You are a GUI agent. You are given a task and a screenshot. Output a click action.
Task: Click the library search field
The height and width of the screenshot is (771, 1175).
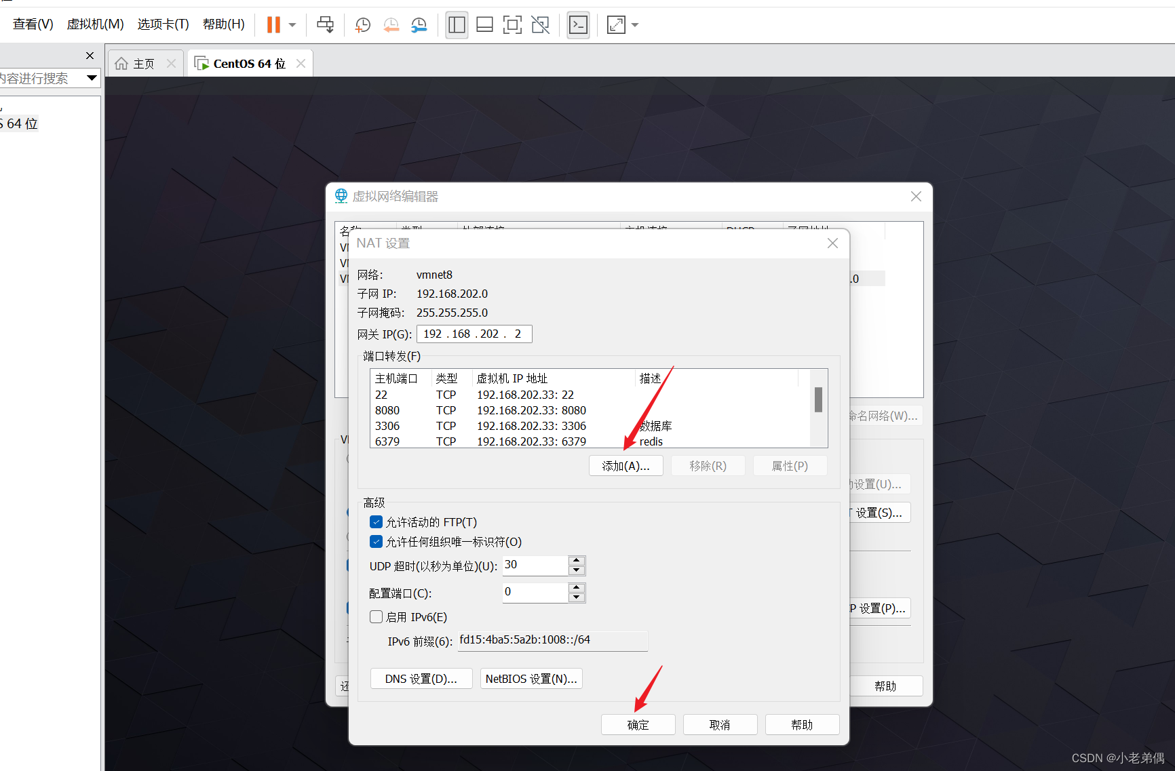click(x=41, y=78)
